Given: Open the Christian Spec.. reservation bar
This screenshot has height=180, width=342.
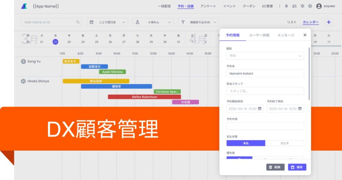Looking at the screenshot, I should tap(167, 92).
